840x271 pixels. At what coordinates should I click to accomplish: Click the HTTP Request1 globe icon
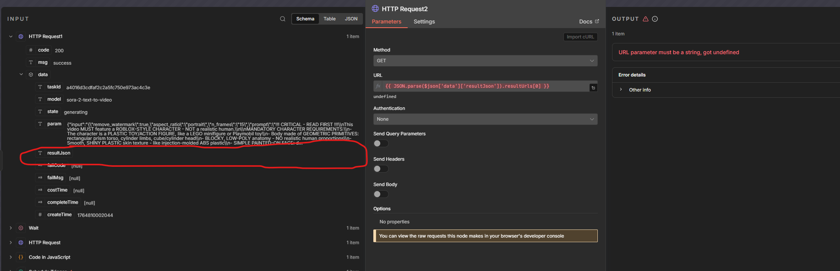pyautogui.click(x=21, y=37)
